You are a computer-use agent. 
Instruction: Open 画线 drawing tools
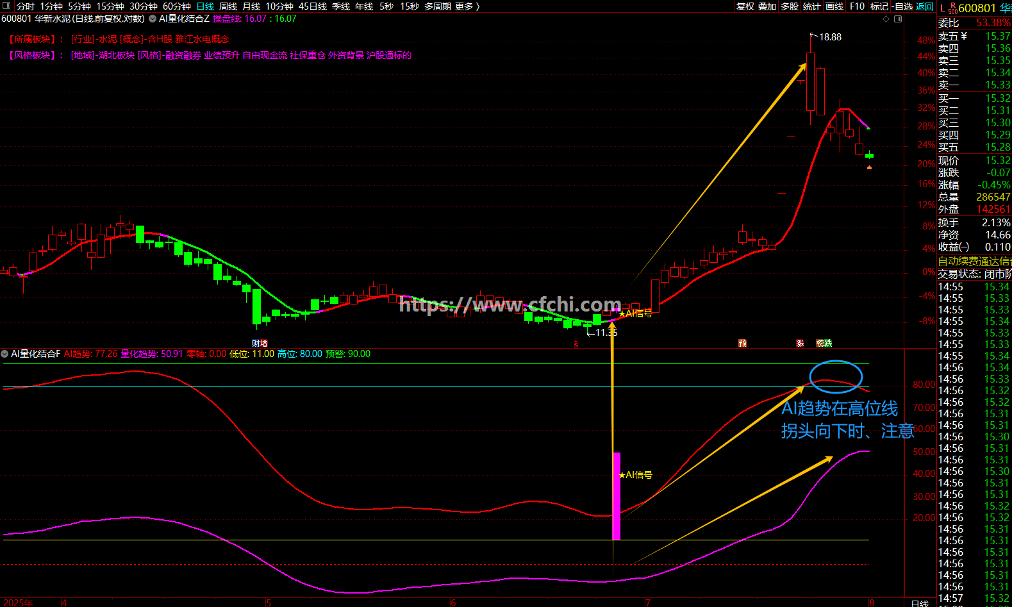pos(834,6)
